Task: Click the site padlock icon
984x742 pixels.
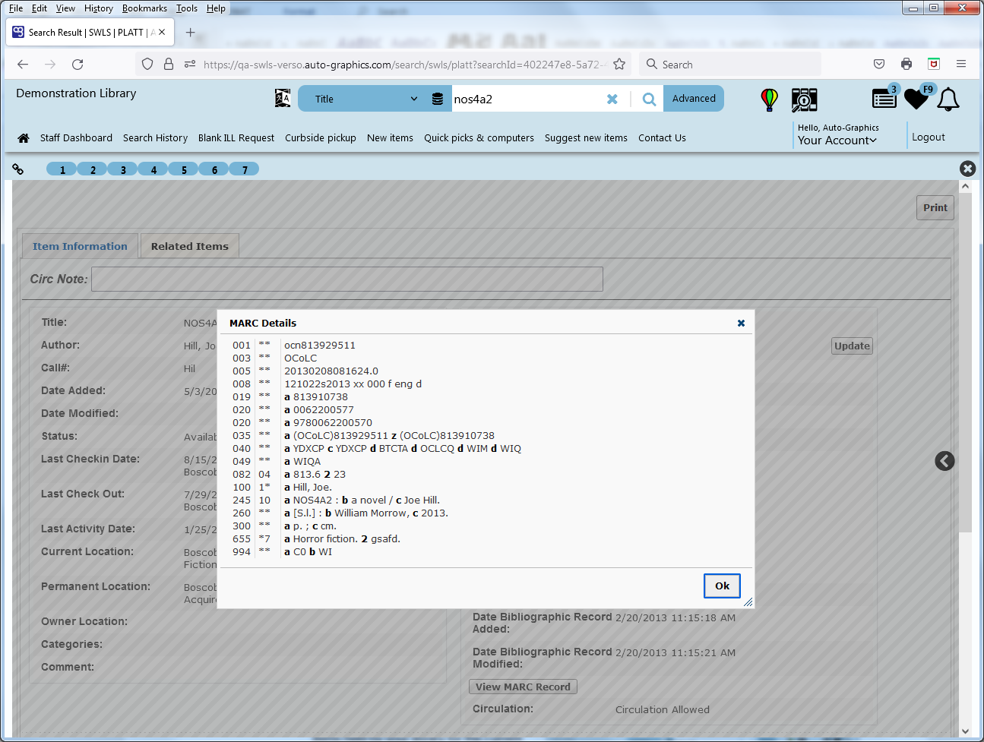Action: point(169,65)
